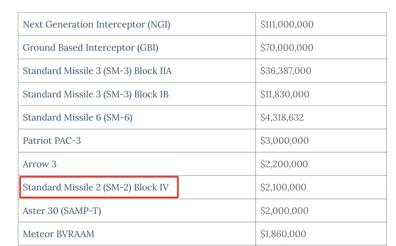Select the $1,860,000 Meteor price
The height and width of the screenshot is (246, 396).
click(x=283, y=234)
